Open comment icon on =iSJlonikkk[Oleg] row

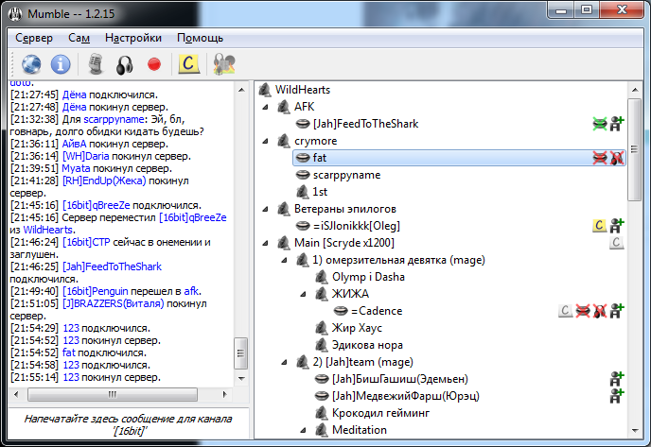click(x=600, y=226)
